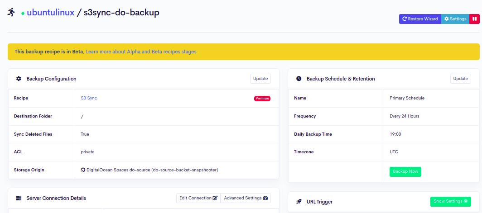This screenshot has width=482, height=213.
Task: Update the Backup Configuration
Action: pos(260,79)
